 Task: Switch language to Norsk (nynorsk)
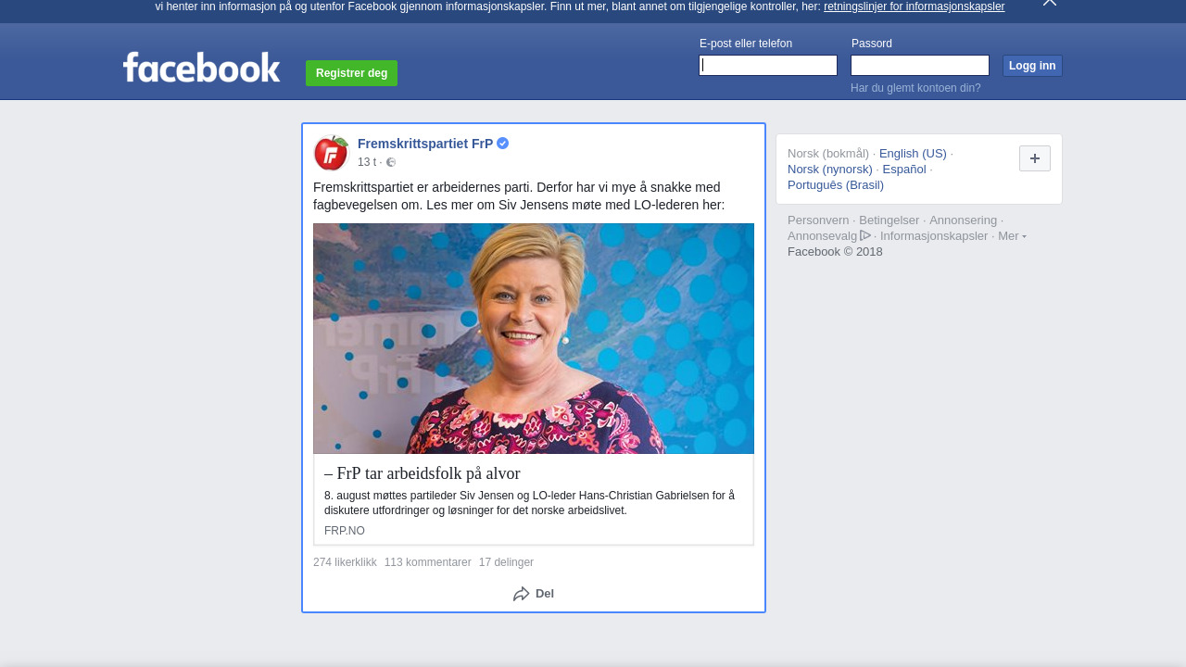point(830,170)
